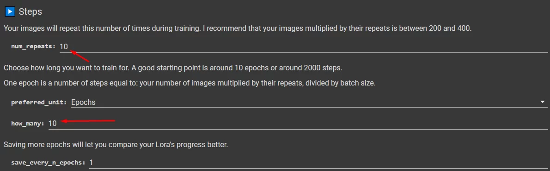Place cursor on save_every_n_epochs value 1
This screenshot has height=171, width=550.
pos(92,163)
